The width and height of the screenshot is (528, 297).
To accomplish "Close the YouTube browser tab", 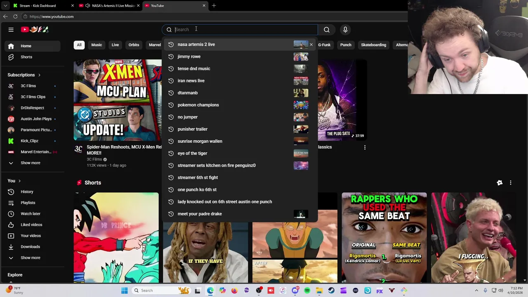I will 204,5.
